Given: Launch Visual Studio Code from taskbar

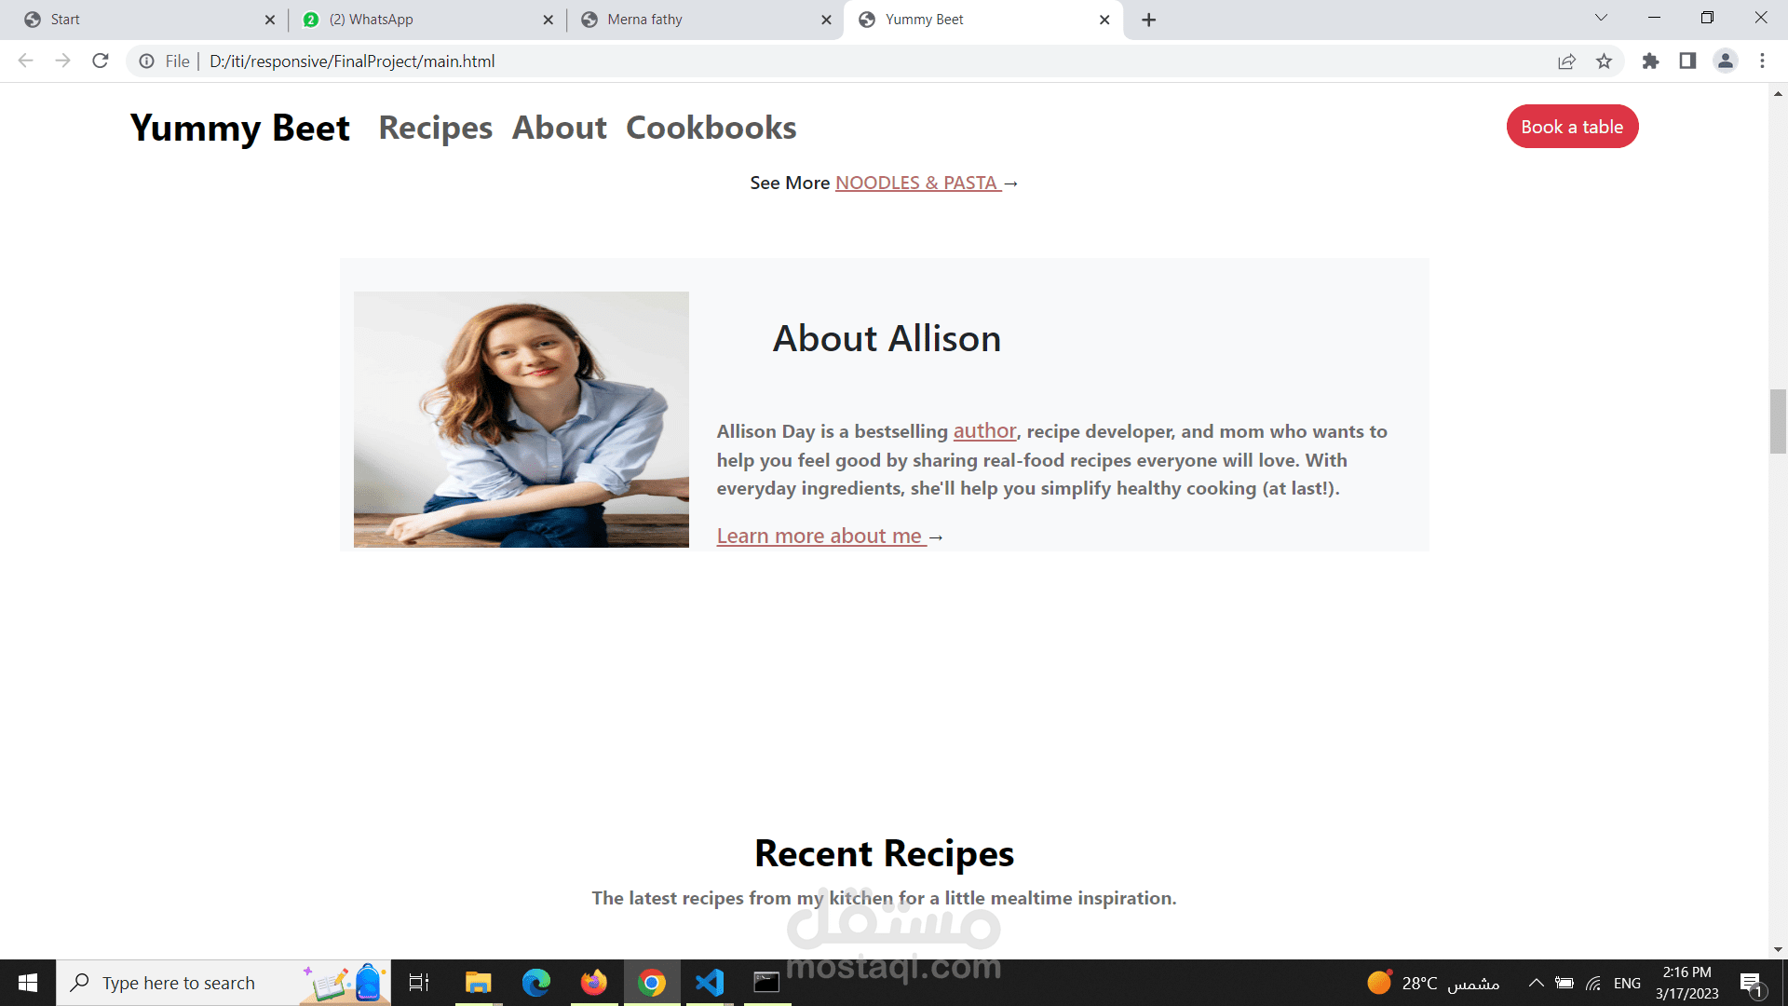Looking at the screenshot, I should coord(710,983).
